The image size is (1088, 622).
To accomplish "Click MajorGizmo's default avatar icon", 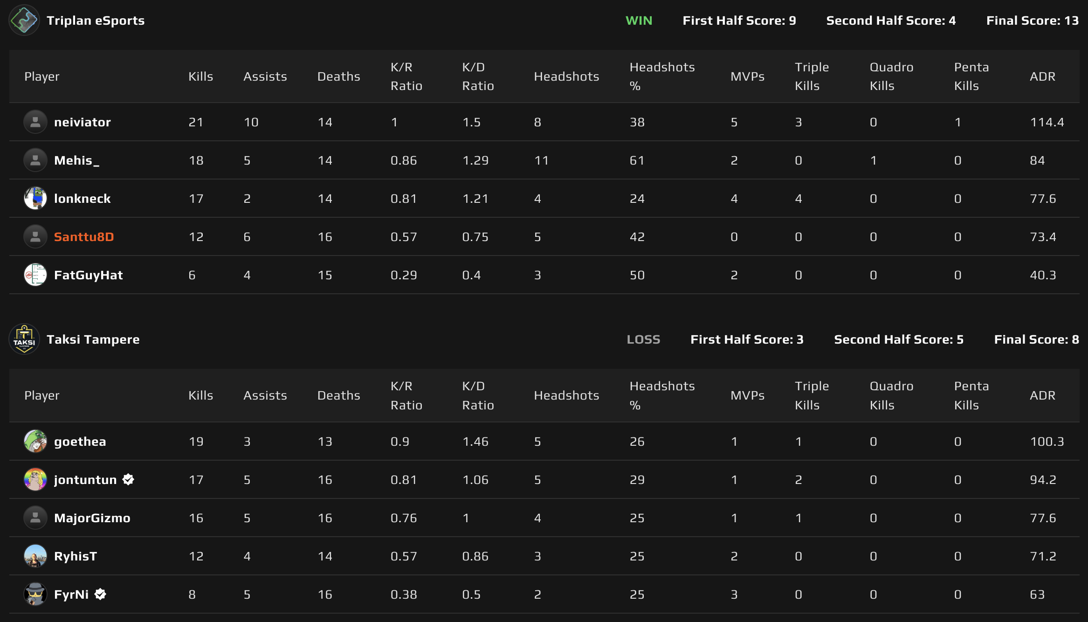I will pos(35,518).
